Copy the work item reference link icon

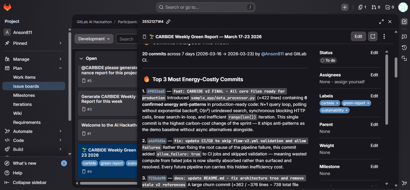tap(168, 22)
